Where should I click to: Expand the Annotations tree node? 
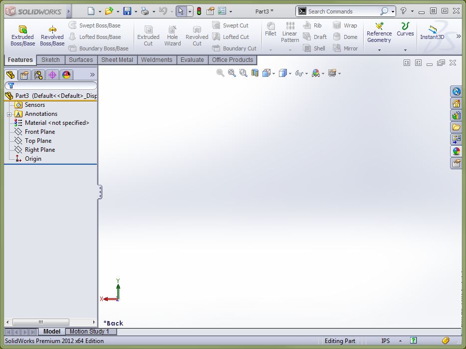[x=9, y=114]
